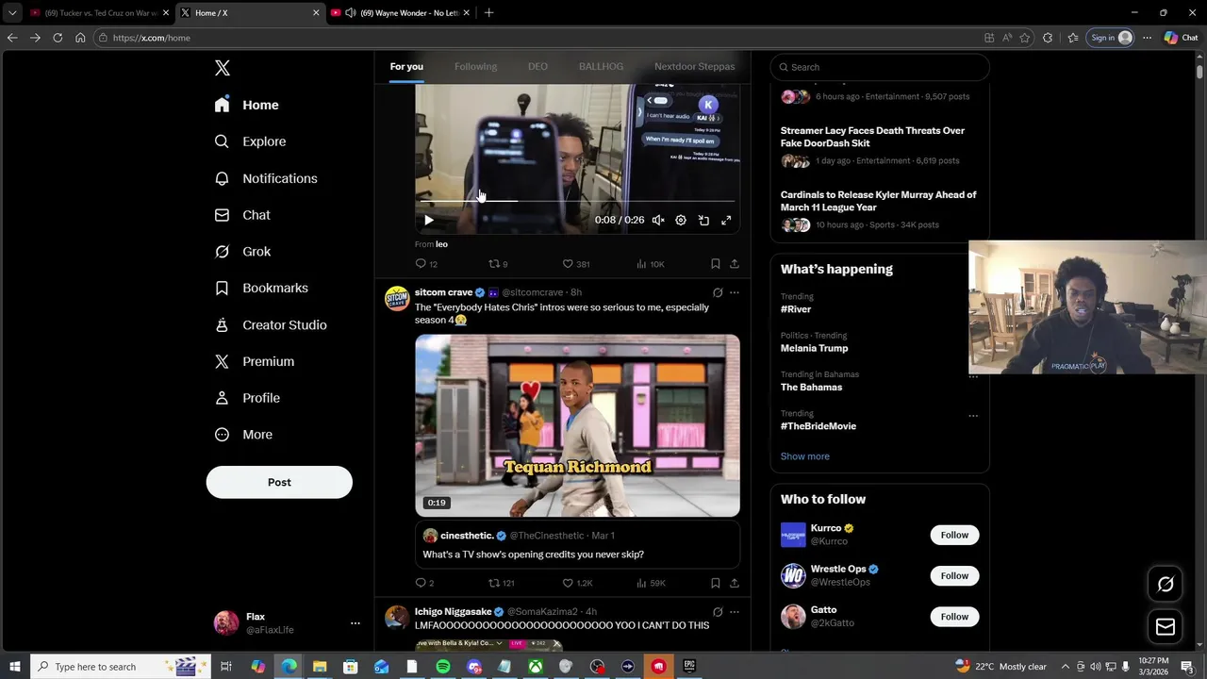Play the Everybody Hates Chris video

pyautogui.click(x=577, y=425)
